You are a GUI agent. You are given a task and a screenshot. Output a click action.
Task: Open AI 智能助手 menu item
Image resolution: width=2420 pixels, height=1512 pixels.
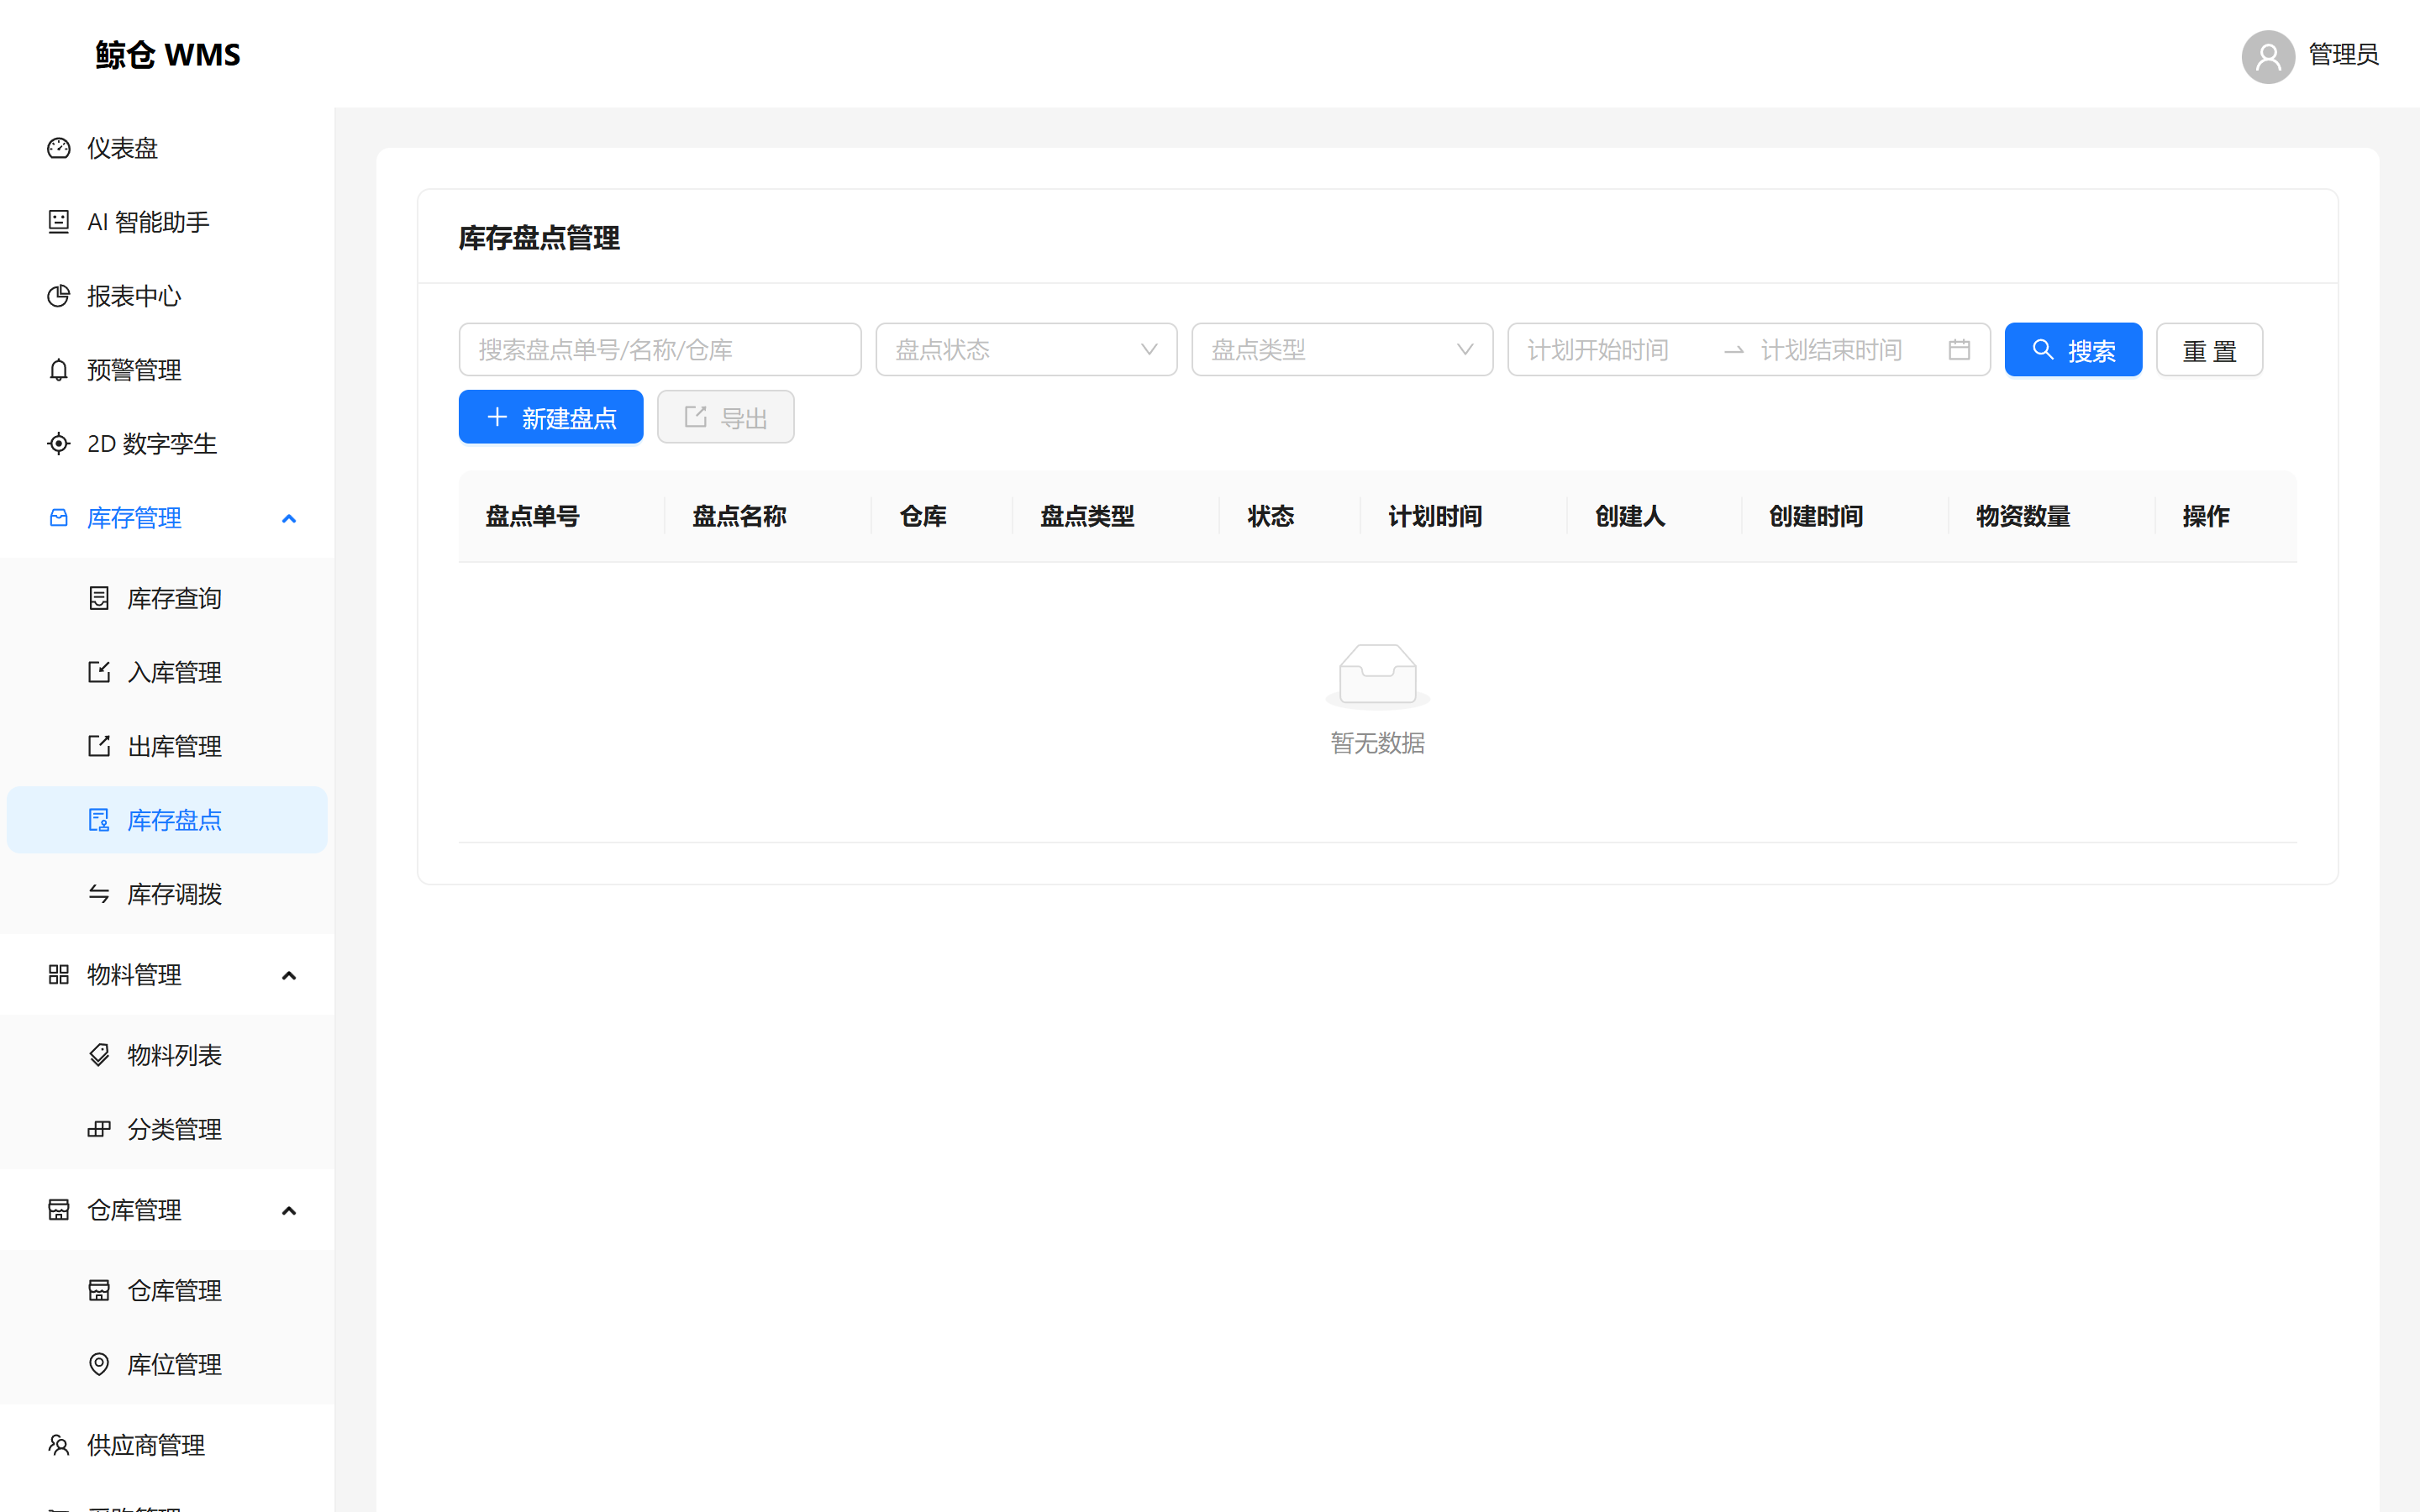167,222
